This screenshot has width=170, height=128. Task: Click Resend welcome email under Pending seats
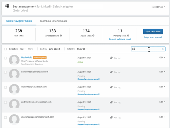[120, 39]
